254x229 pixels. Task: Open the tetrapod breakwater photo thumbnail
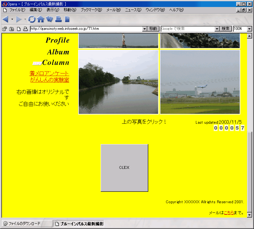(200, 41)
